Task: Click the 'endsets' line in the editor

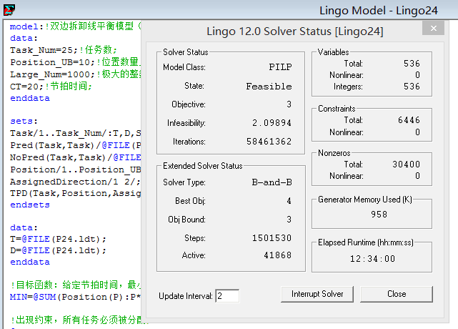Action: pos(30,205)
